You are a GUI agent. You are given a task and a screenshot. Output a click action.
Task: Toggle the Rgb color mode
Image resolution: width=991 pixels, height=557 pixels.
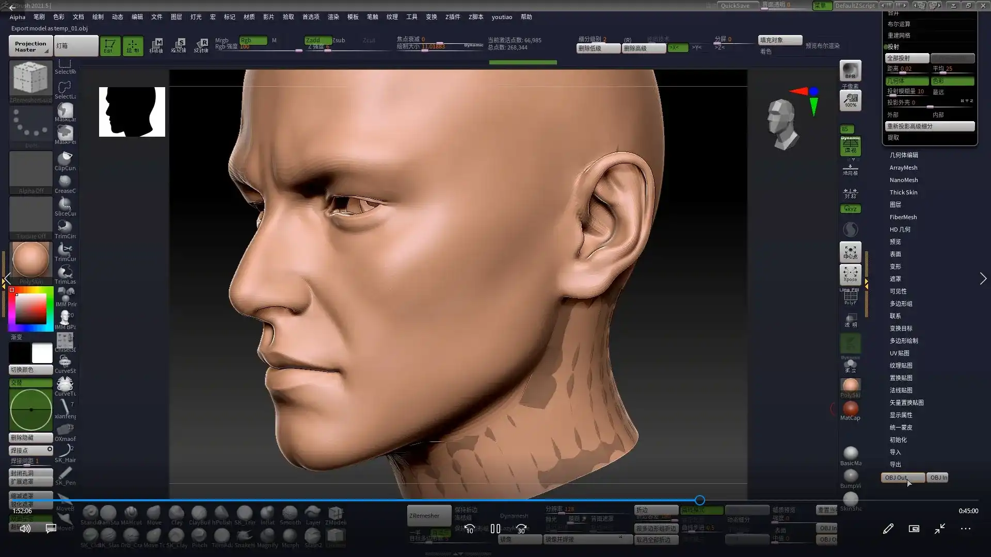tap(253, 40)
